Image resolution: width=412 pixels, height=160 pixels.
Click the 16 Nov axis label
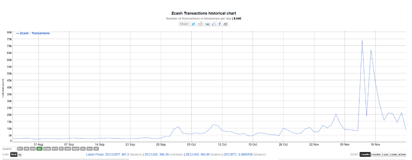tap(375, 144)
